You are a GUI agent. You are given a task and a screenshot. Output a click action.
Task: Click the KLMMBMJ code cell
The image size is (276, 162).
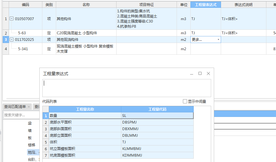pos(157,148)
